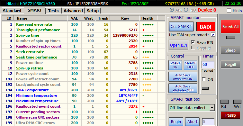Click the indicator bar under Break All
The width and height of the screenshot is (243, 126).
(x=231, y=37)
